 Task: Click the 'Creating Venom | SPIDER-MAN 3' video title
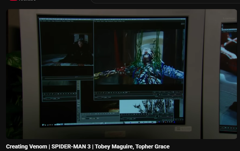pos(88,146)
